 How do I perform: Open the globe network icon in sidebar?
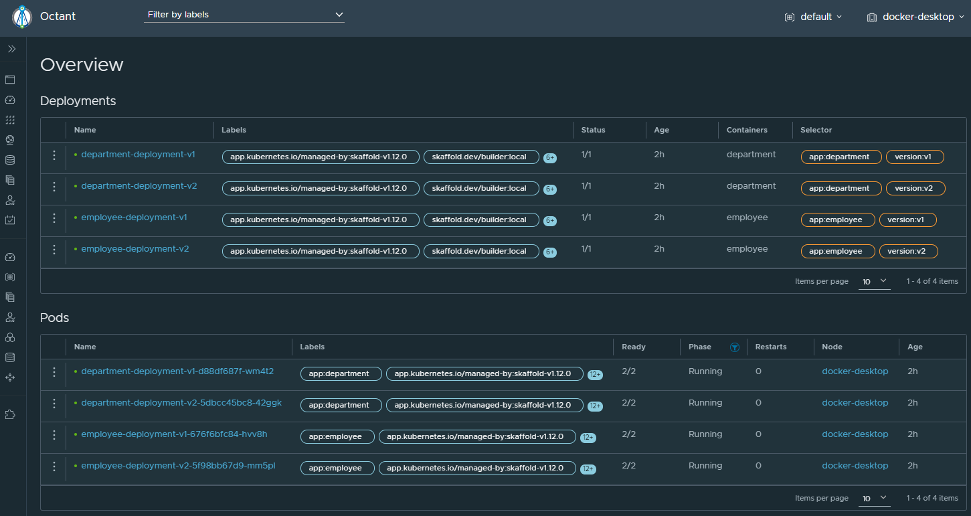pos(10,140)
